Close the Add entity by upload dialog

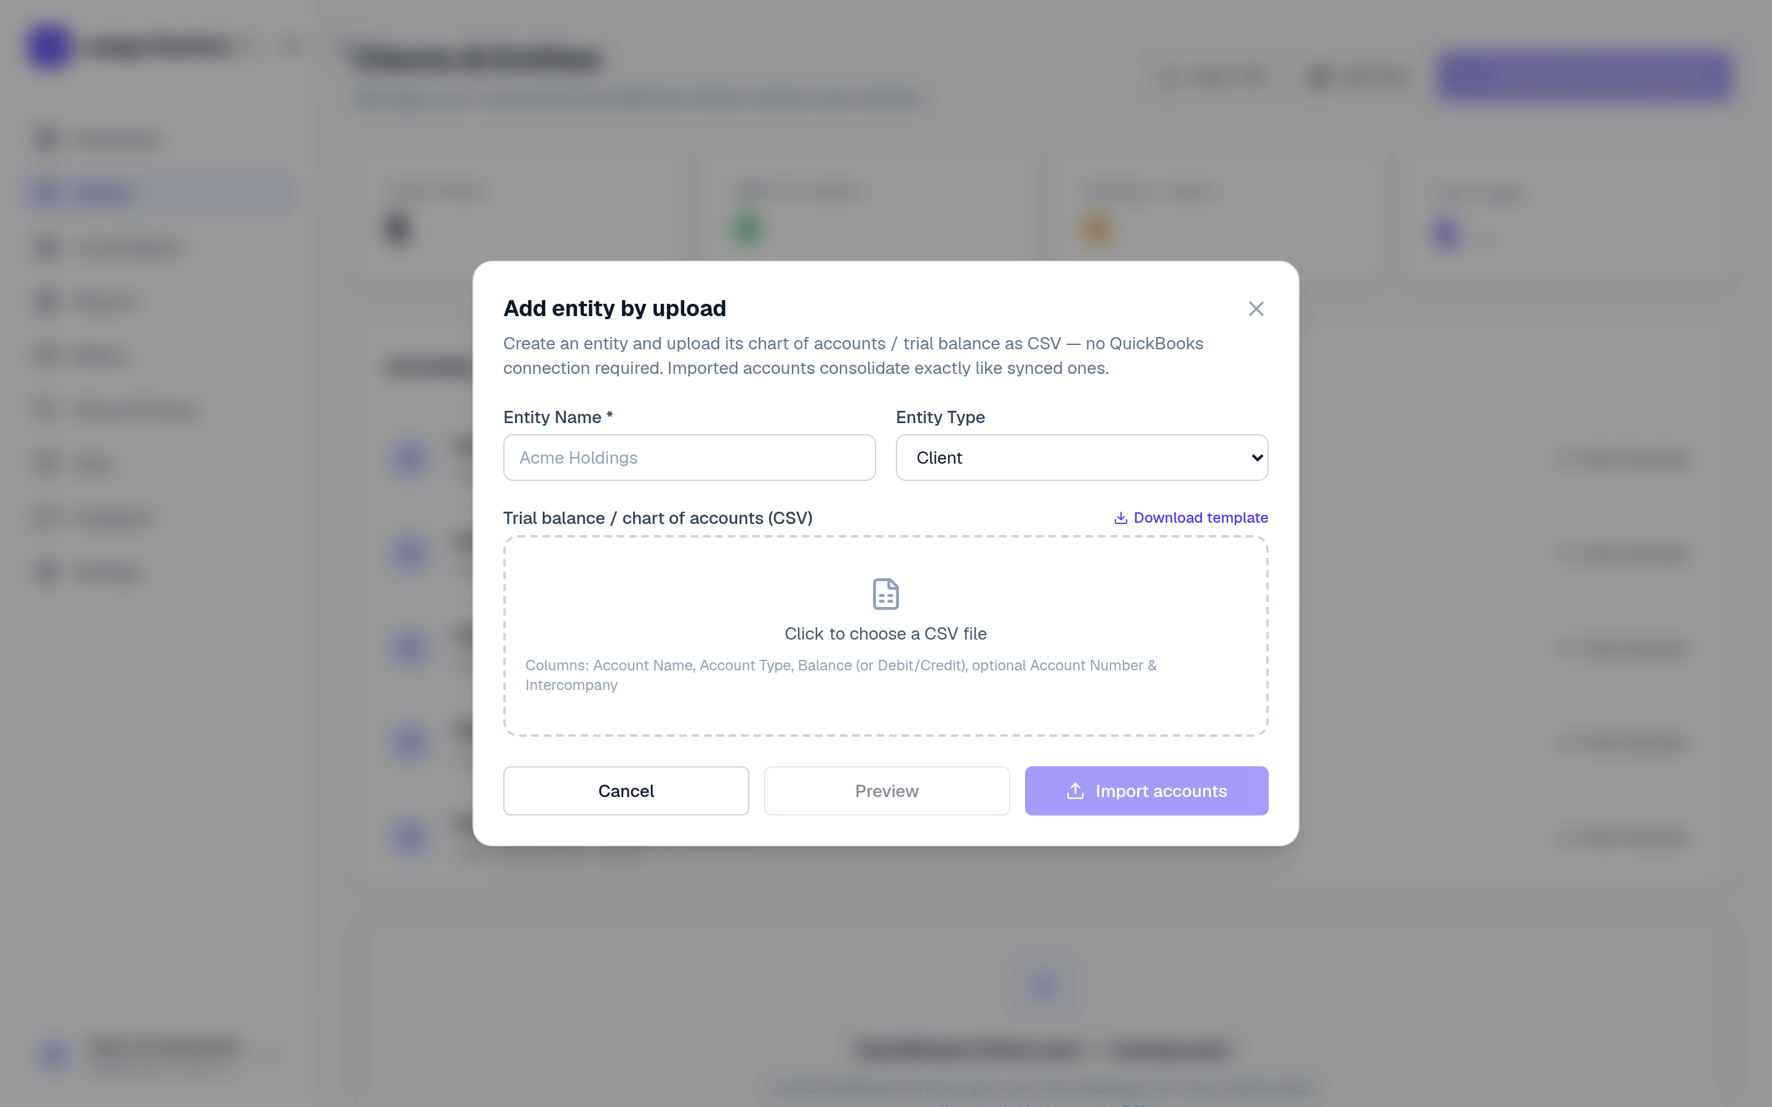pos(1256,309)
